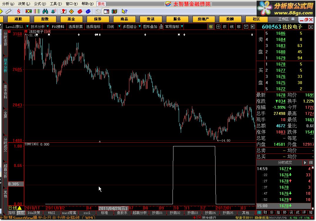Click the skip-to-end arrow icon

(253, 26)
